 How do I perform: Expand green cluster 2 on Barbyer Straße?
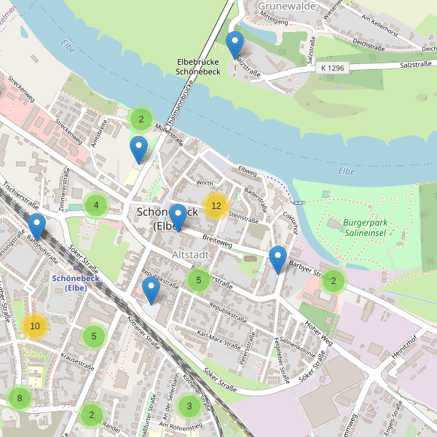coord(334,281)
